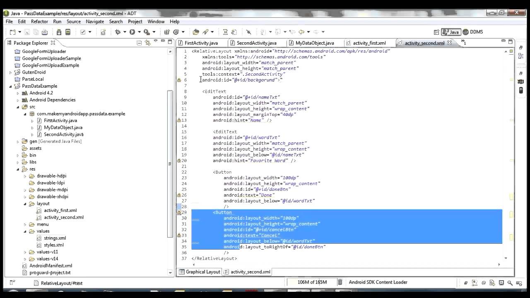
Task: Open the run dropdown arrow
Action: point(138,32)
